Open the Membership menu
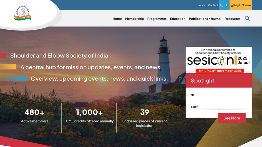This screenshot has height=147, width=262. pyautogui.click(x=135, y=19)
